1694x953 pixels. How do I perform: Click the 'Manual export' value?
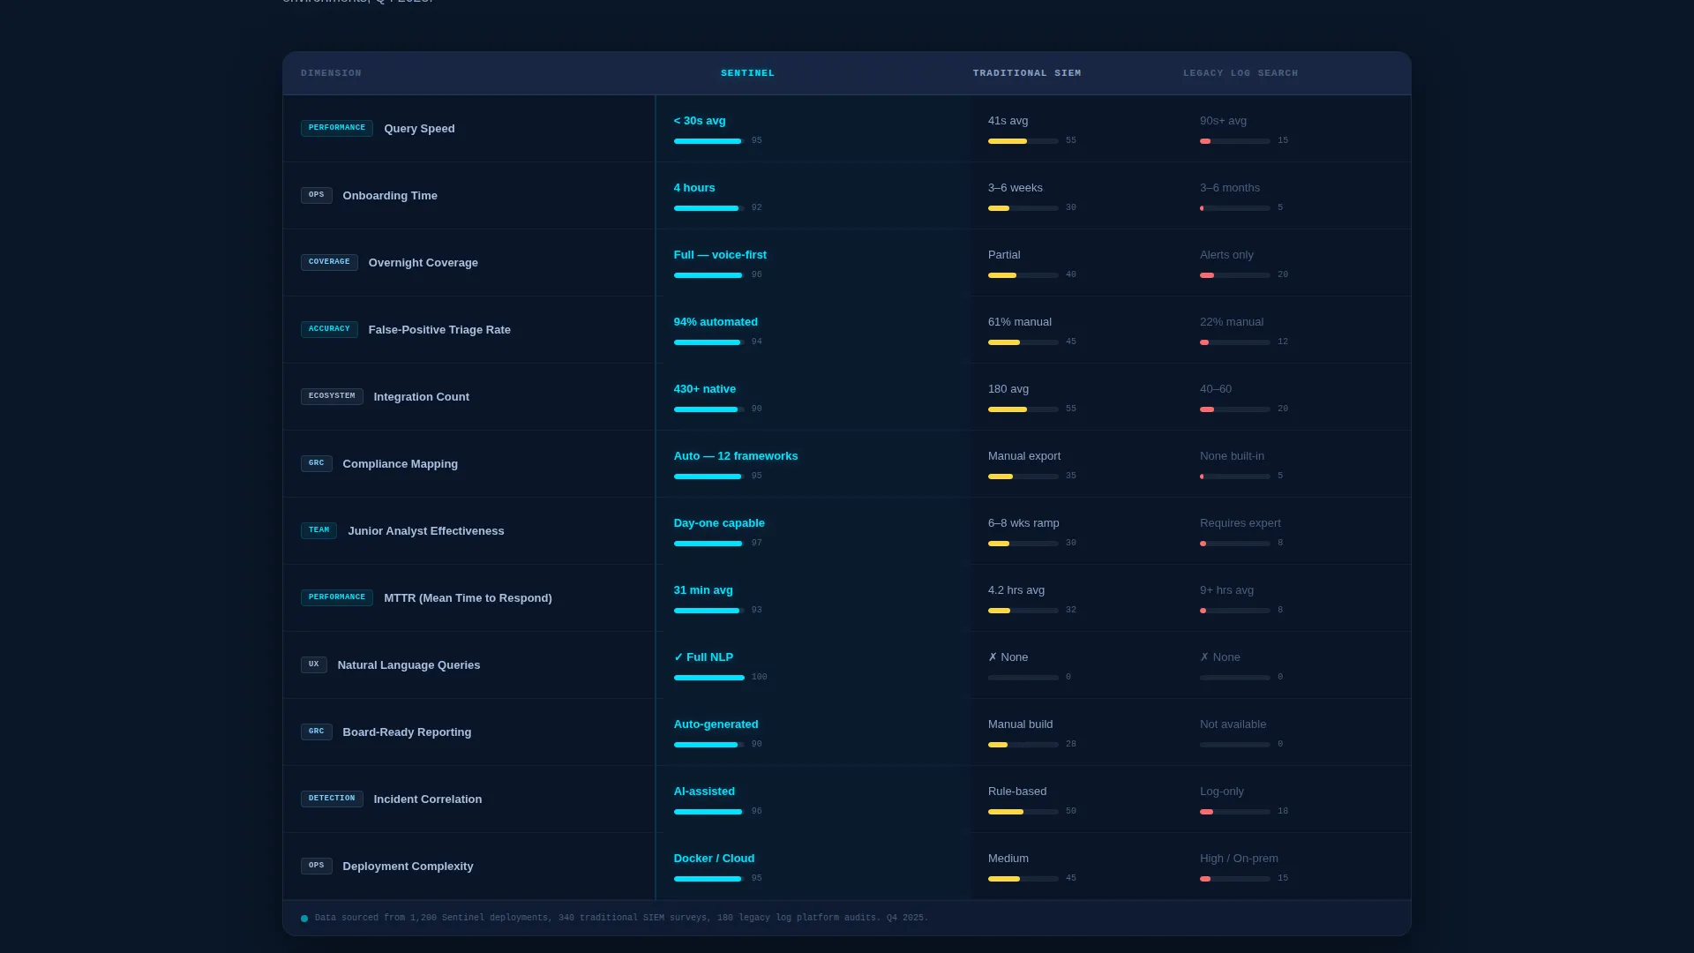(x=1024, y=456)
